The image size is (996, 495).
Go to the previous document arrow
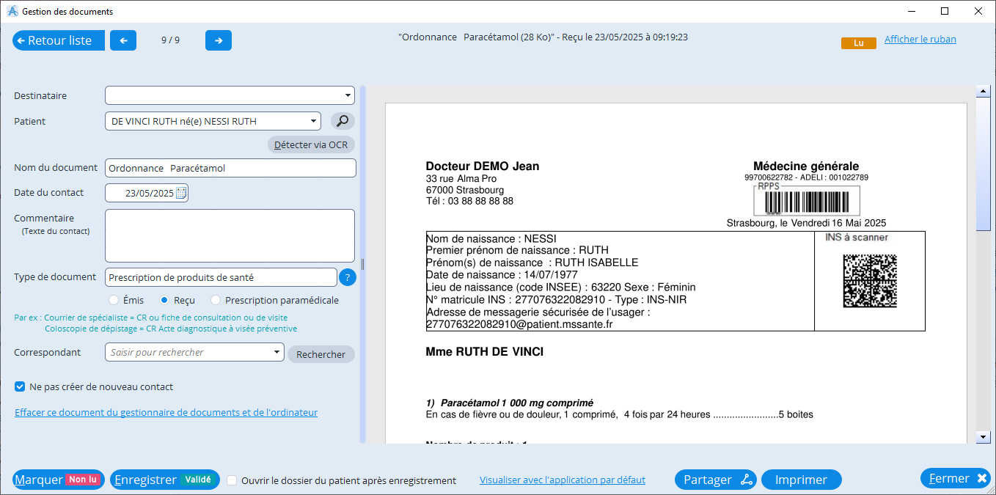(x=123, y=40)
